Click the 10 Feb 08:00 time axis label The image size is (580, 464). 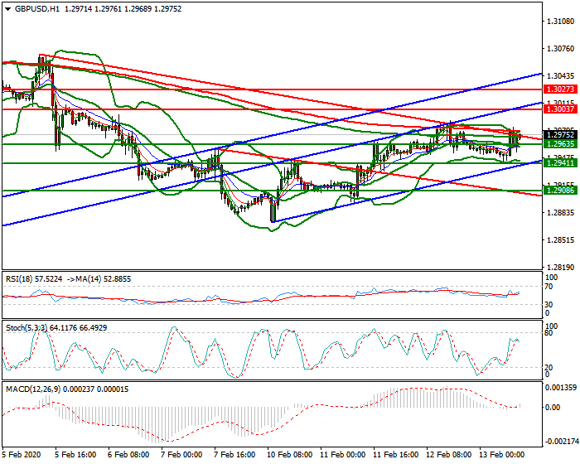click(x=289, y=454)
